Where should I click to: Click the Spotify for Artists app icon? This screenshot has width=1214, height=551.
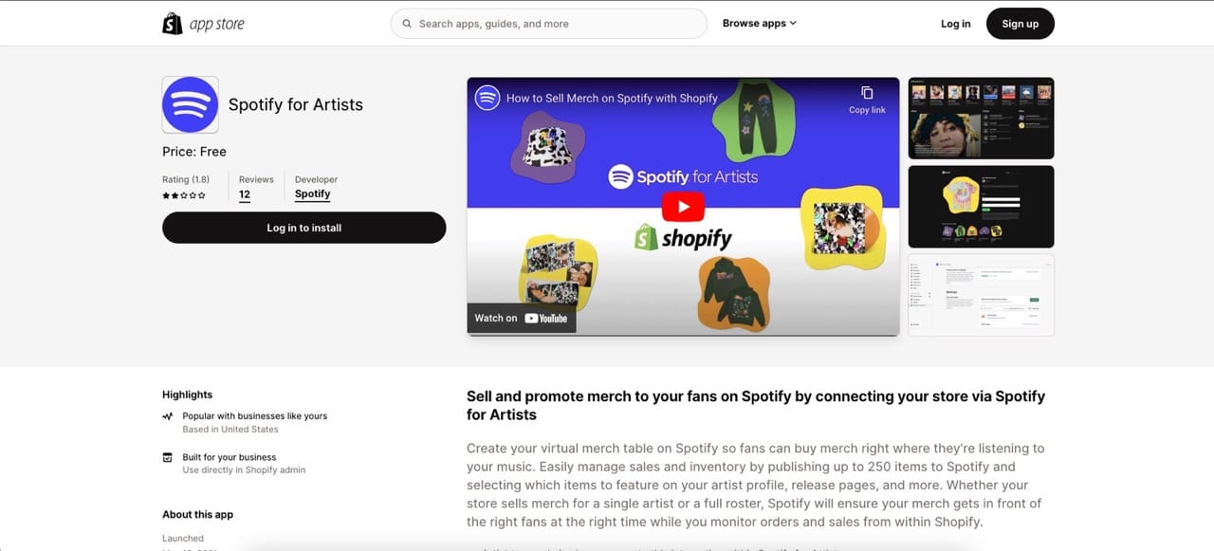[191, 104]
